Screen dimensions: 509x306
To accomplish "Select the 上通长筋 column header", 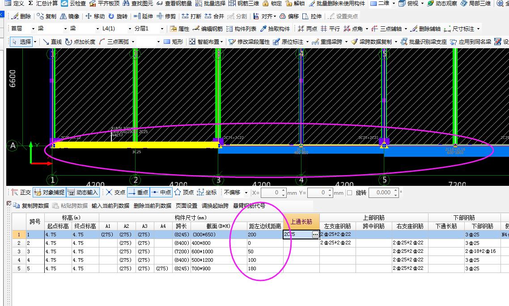I will click(x=301, y=222).
